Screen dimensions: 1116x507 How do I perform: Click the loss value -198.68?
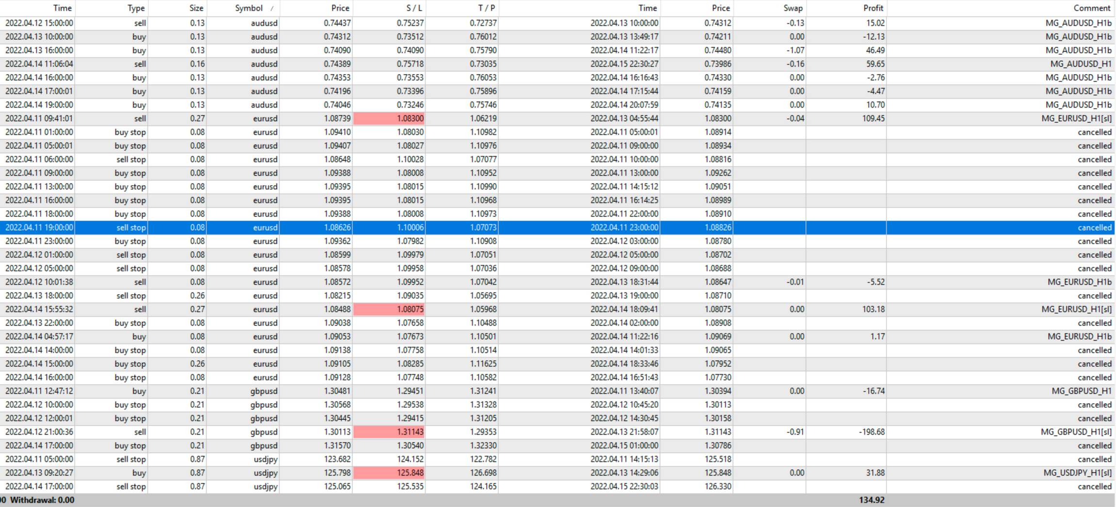coord(872,432)
